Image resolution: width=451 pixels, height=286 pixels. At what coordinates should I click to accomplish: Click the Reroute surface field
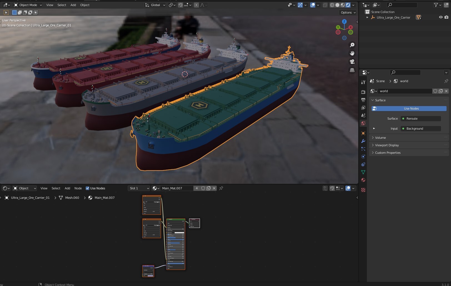click(x=420, y=119)
